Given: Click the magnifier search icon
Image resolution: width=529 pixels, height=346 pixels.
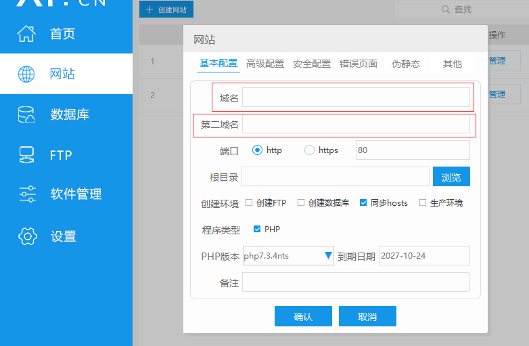Looking at the screenshot, I should coord(446,9).
